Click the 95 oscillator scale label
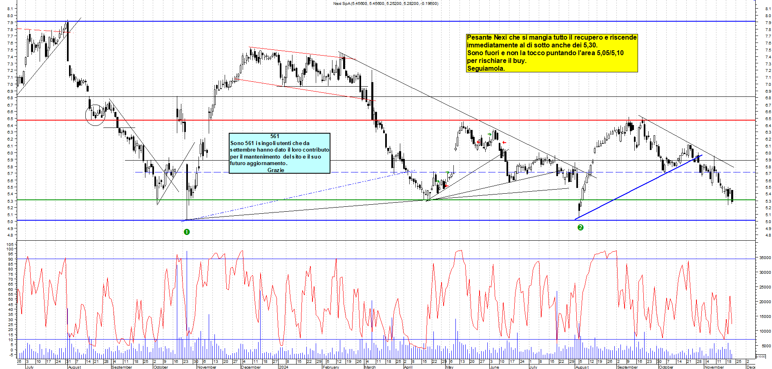Viewport: 772px width, 369px height. point(11,254)
